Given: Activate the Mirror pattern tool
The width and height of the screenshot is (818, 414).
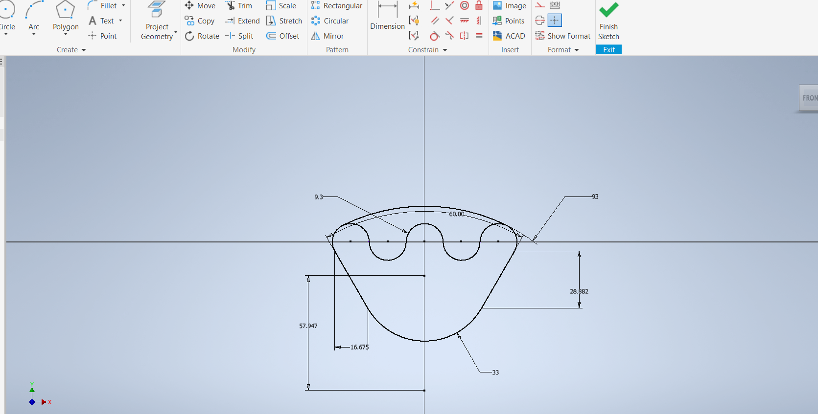Looking at the screenshot, I should point(327,36).
